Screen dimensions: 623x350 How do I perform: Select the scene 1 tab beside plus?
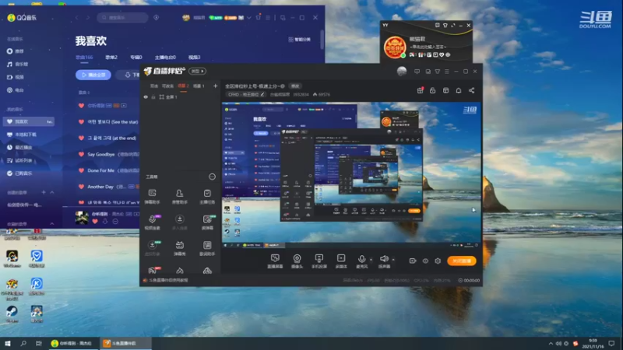199,86
